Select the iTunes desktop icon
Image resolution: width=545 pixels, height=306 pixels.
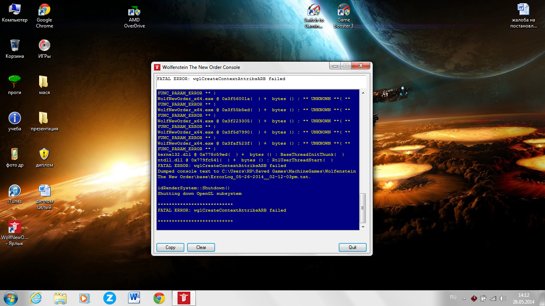pos(15,191)
